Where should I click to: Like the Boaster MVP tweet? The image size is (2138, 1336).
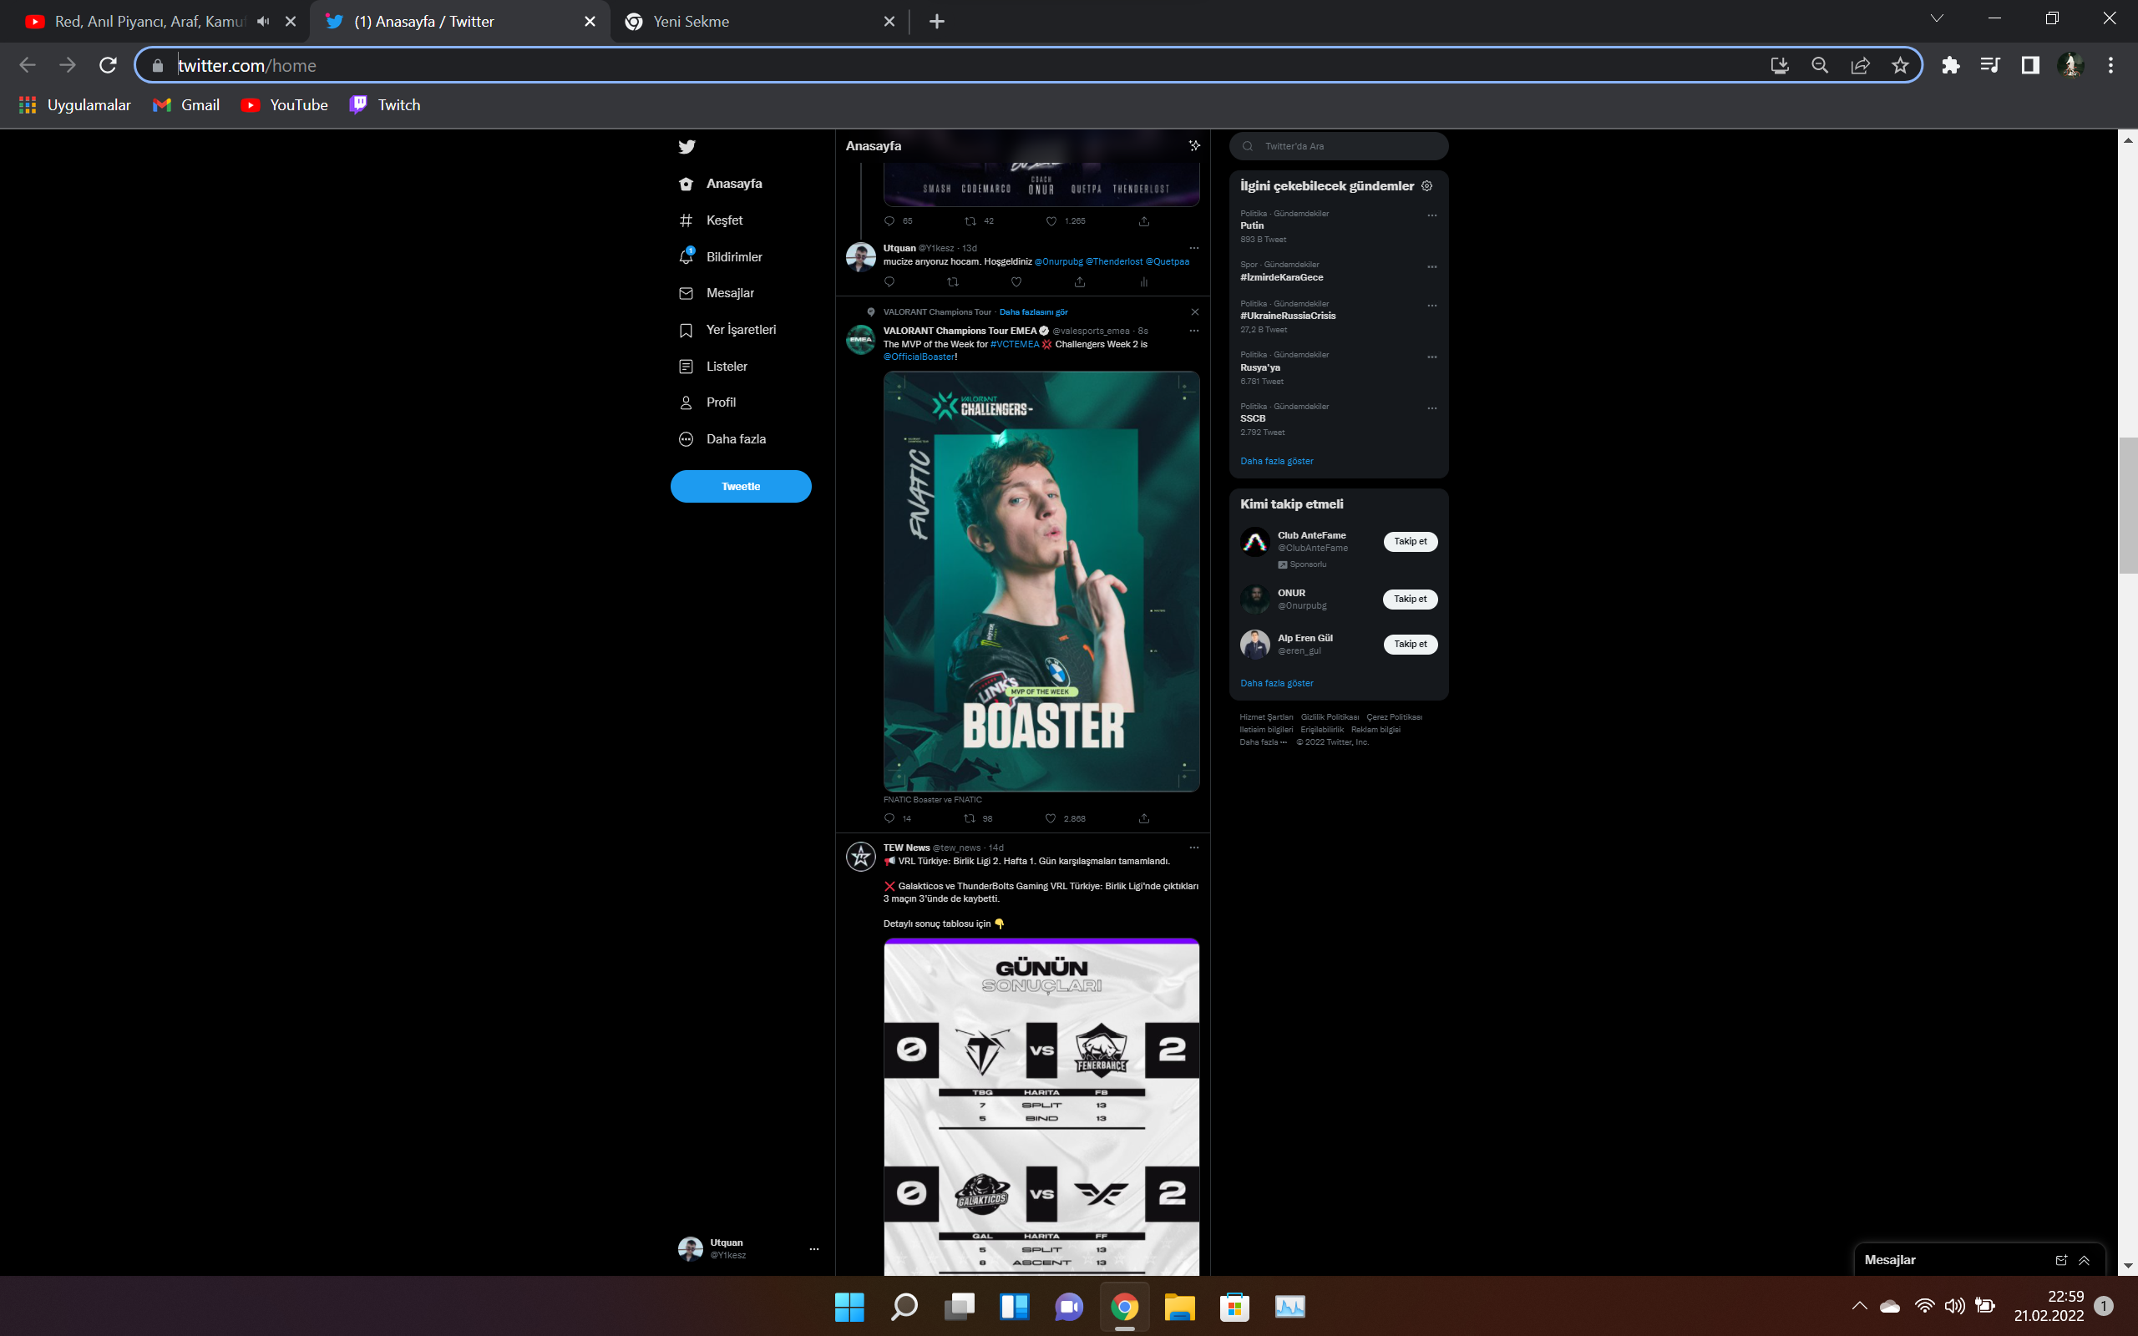pos(1051,818)
